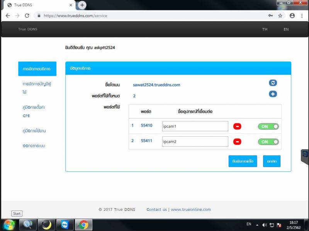
Task: Open the sawat2524.trueddns.com domain link
Action: click(156, 85)
